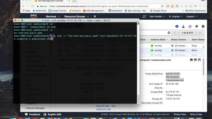Viewport: 212px width, 119px height.
Task: Click the globe language icon in footer
Action: [45, 114]
